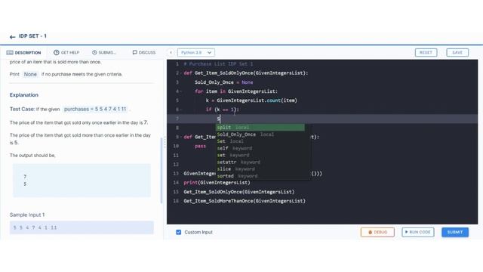Click the Get_Item_SoldOnlyOnce call on line 15
Image resolution: width=483 pixels, height=272 pixels.
[x=239, y=192]
